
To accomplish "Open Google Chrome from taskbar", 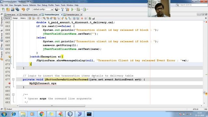I will [x=42, y=114].
